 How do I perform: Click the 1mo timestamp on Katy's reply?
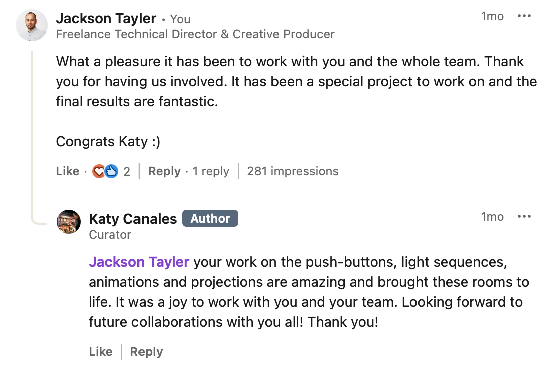(492, 217)
